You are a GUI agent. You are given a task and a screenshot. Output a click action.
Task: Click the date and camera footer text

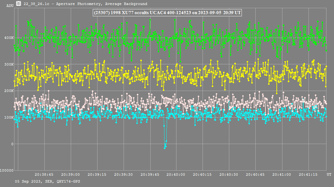pyautogui.click(x=47, y=181)
